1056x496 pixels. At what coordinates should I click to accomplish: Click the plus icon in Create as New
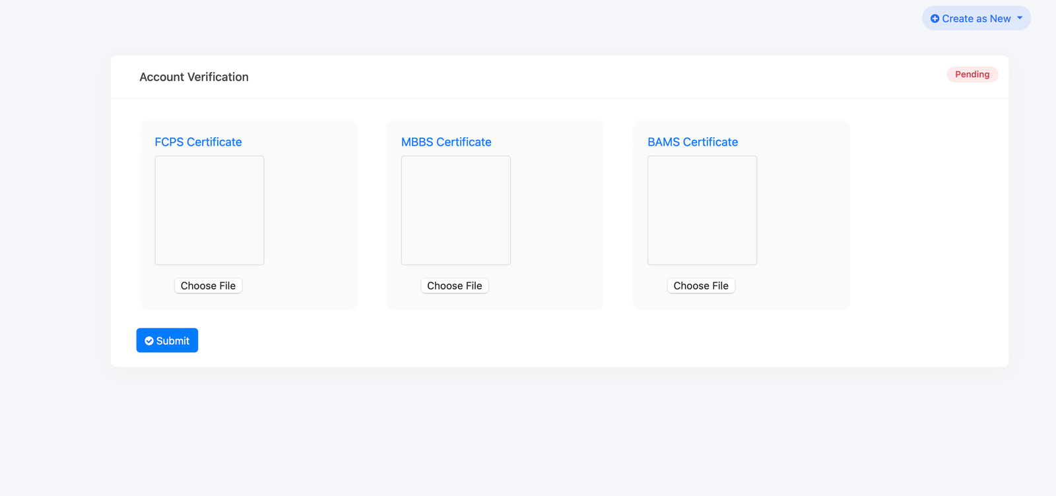(x=935, y=18)
